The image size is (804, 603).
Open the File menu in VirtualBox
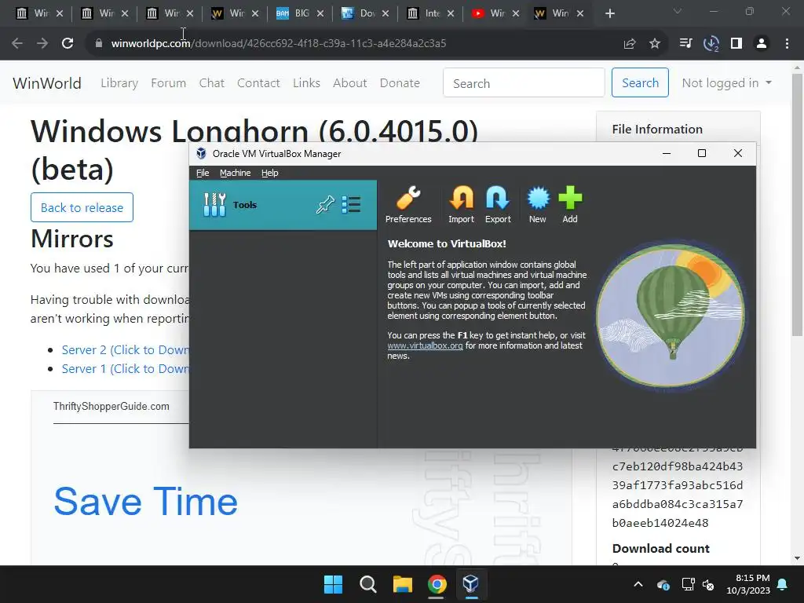203,173
